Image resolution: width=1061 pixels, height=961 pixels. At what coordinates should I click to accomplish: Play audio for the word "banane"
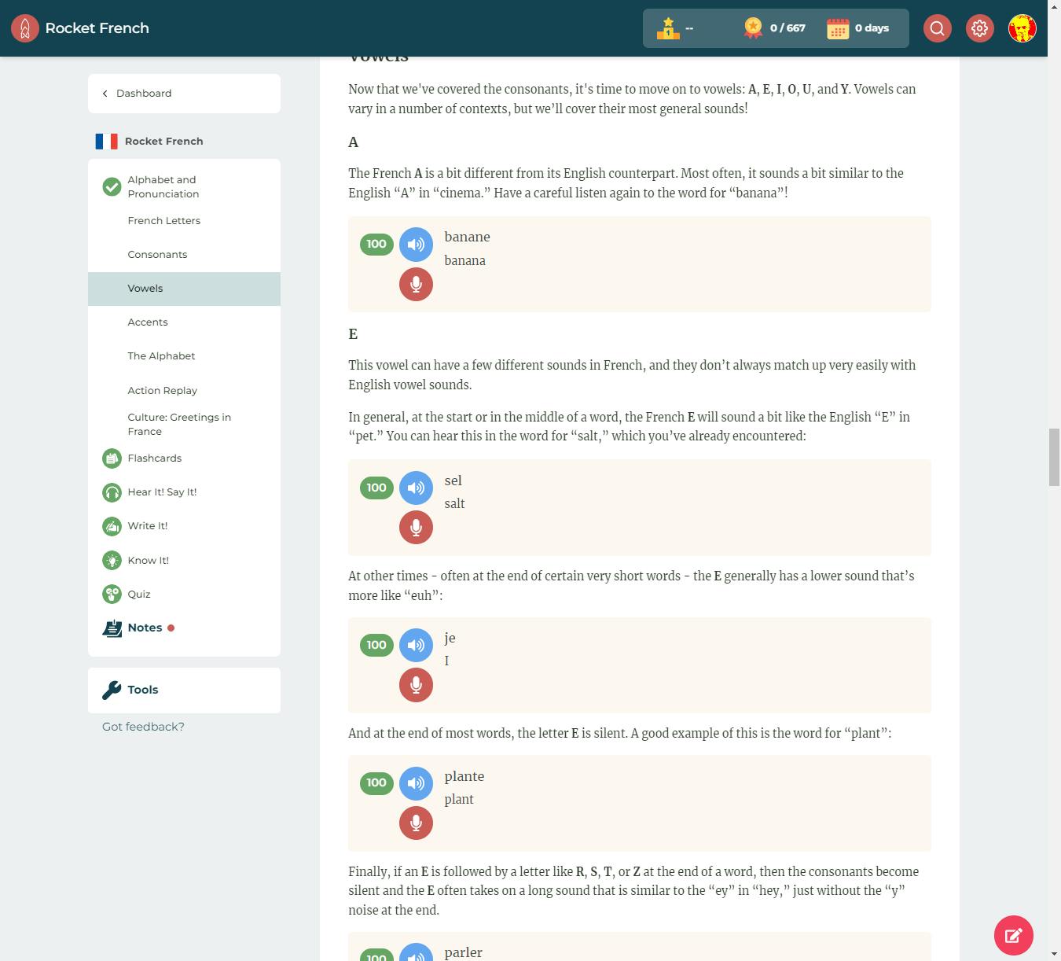(416, 245)
